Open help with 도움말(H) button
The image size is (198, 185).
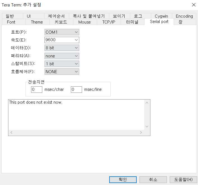tap(183, 180)
